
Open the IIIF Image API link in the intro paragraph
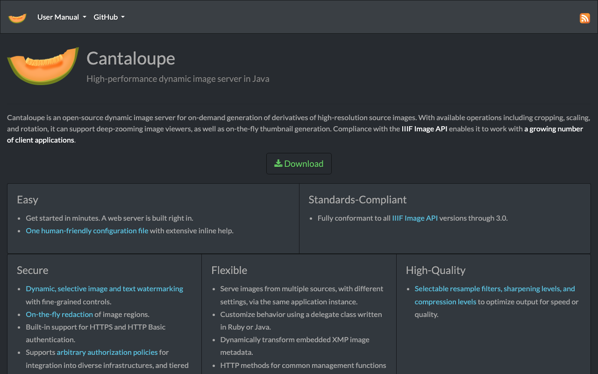pyautogui.click(x=424, y=129)
